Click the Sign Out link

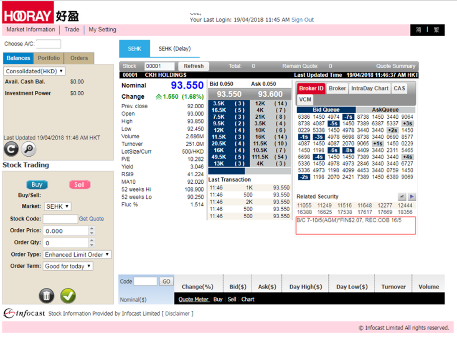click(x=302, y=20)
